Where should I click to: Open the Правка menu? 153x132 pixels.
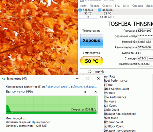(94, 6)
